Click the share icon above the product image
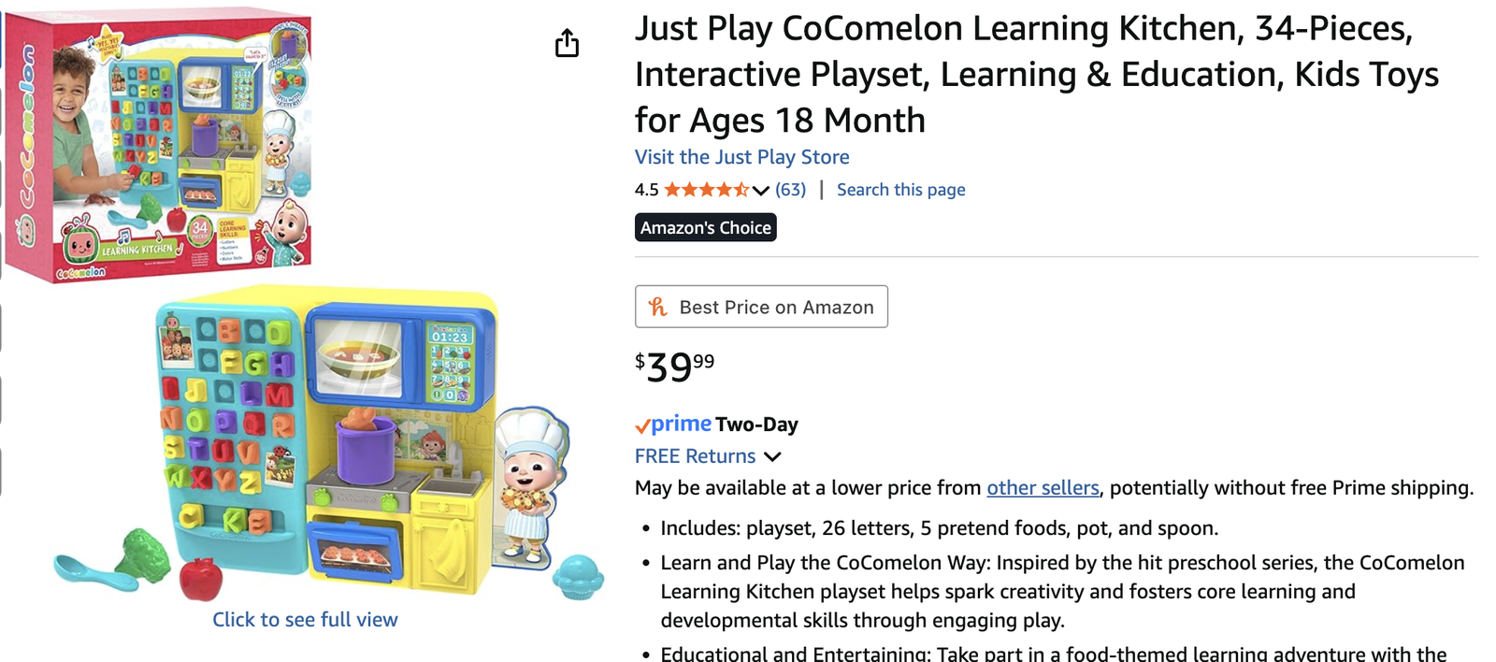Image resolution: width=1496 pixels, height=662 pixels. (x=567, y=43)
